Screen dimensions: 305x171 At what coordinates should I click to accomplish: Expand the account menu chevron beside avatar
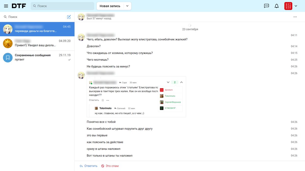(296, 6)
